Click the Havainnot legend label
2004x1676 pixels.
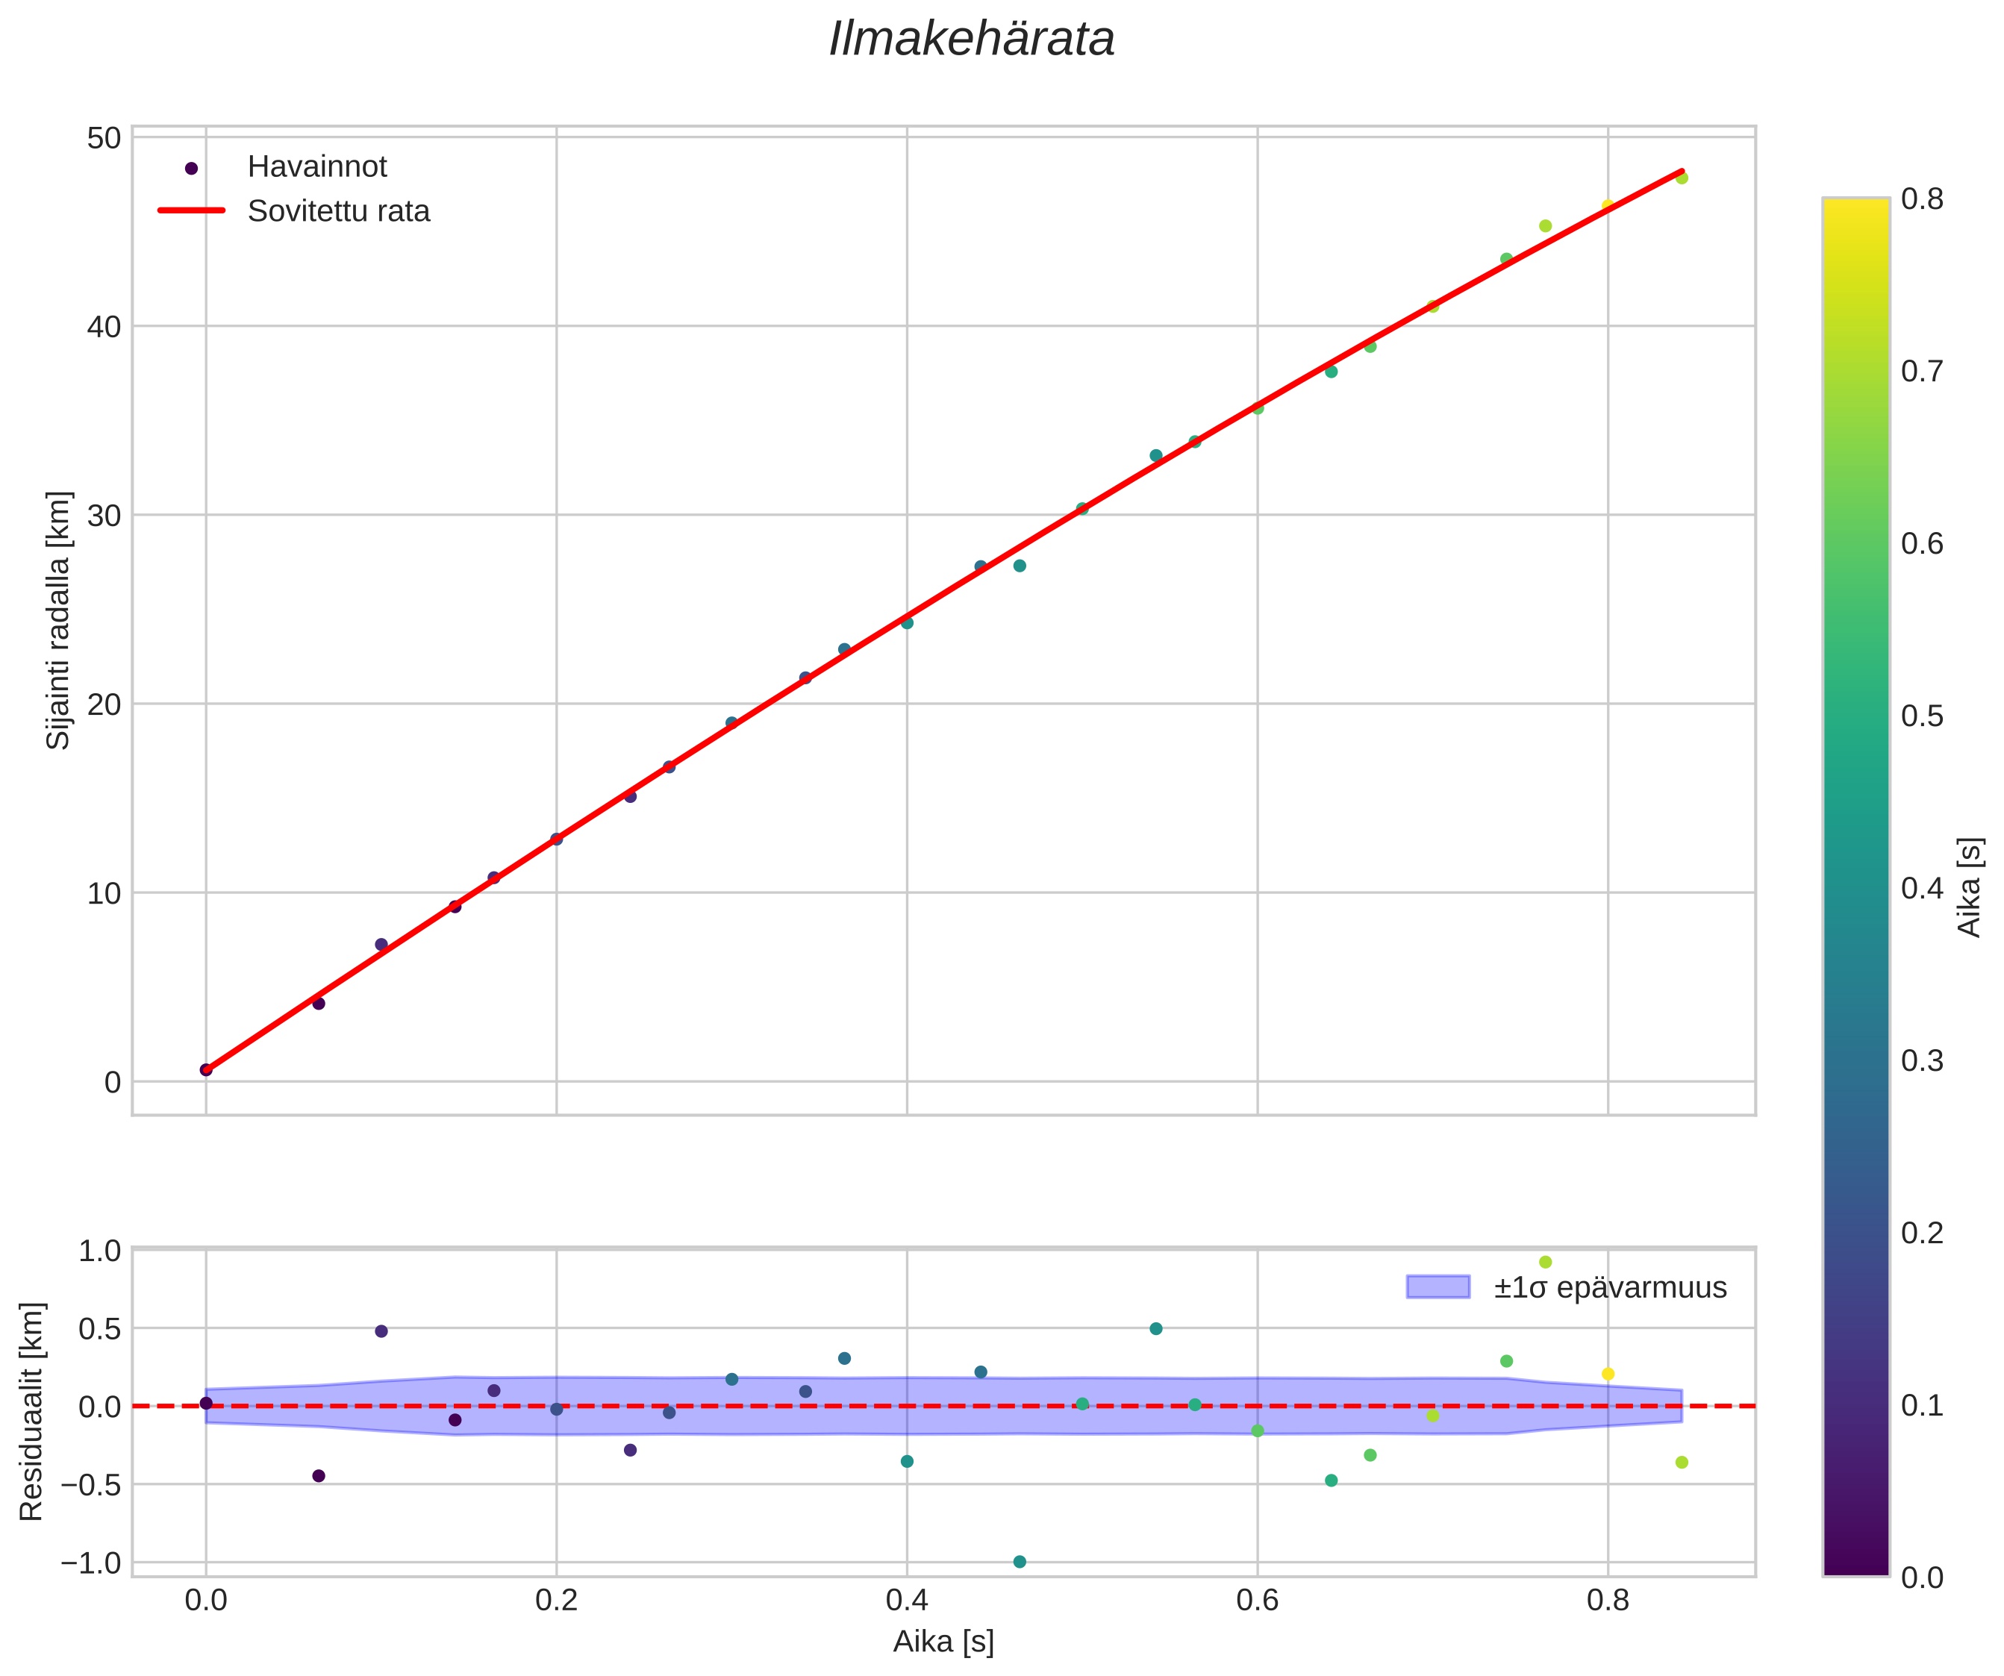click(x=316, y=167)
